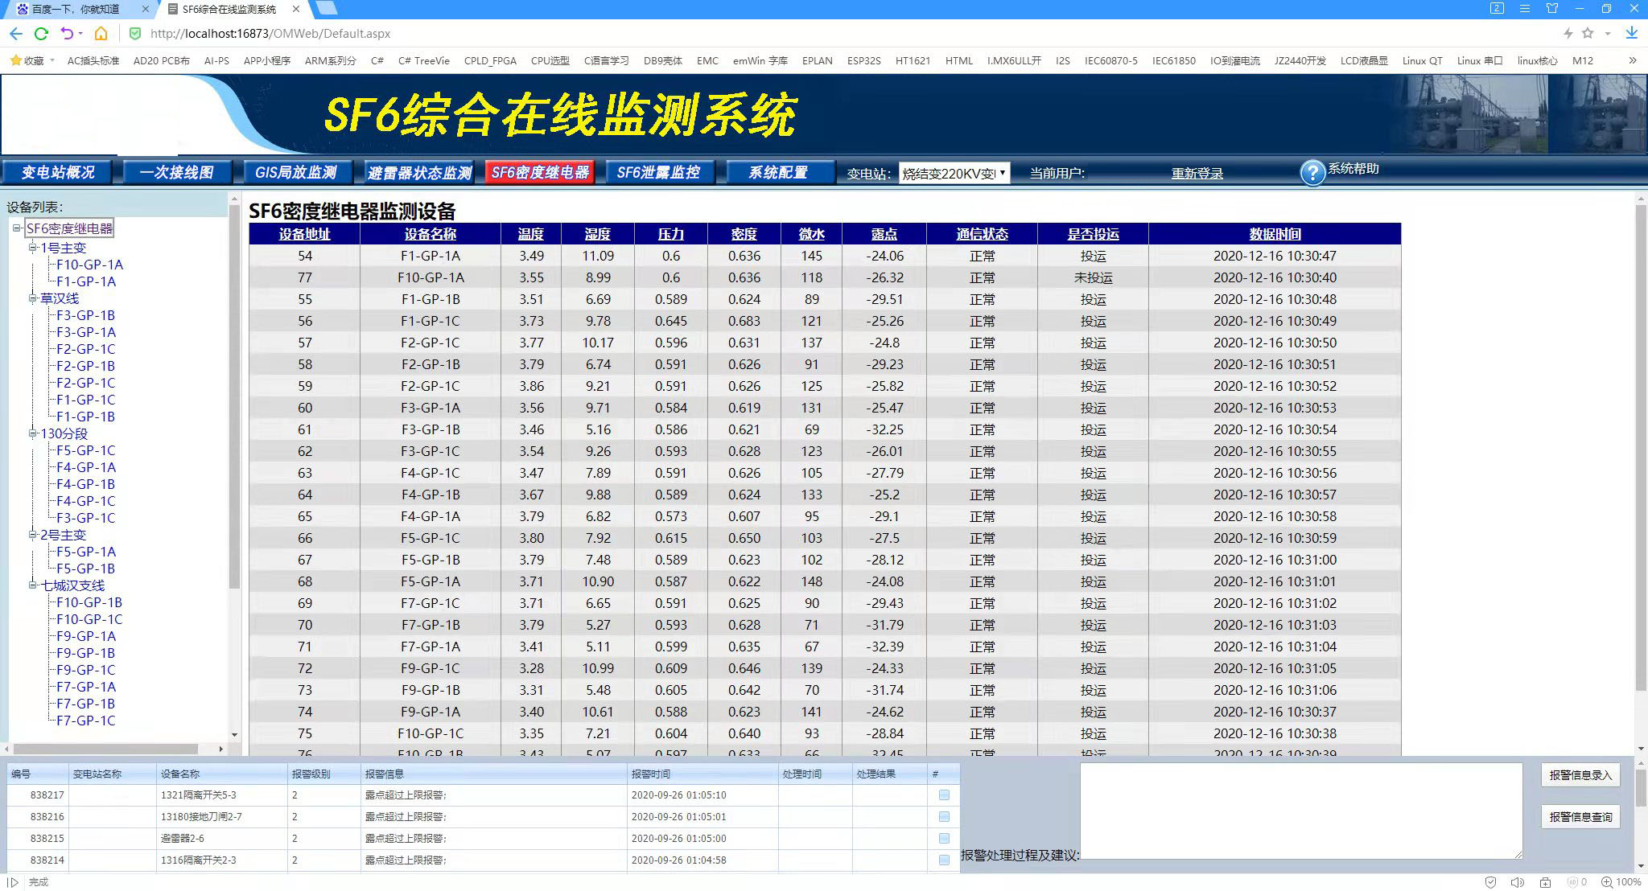Click the play icon in status bar left
Image resolution: width=1648 pixels, height=891 pixels.
(13, 882)
